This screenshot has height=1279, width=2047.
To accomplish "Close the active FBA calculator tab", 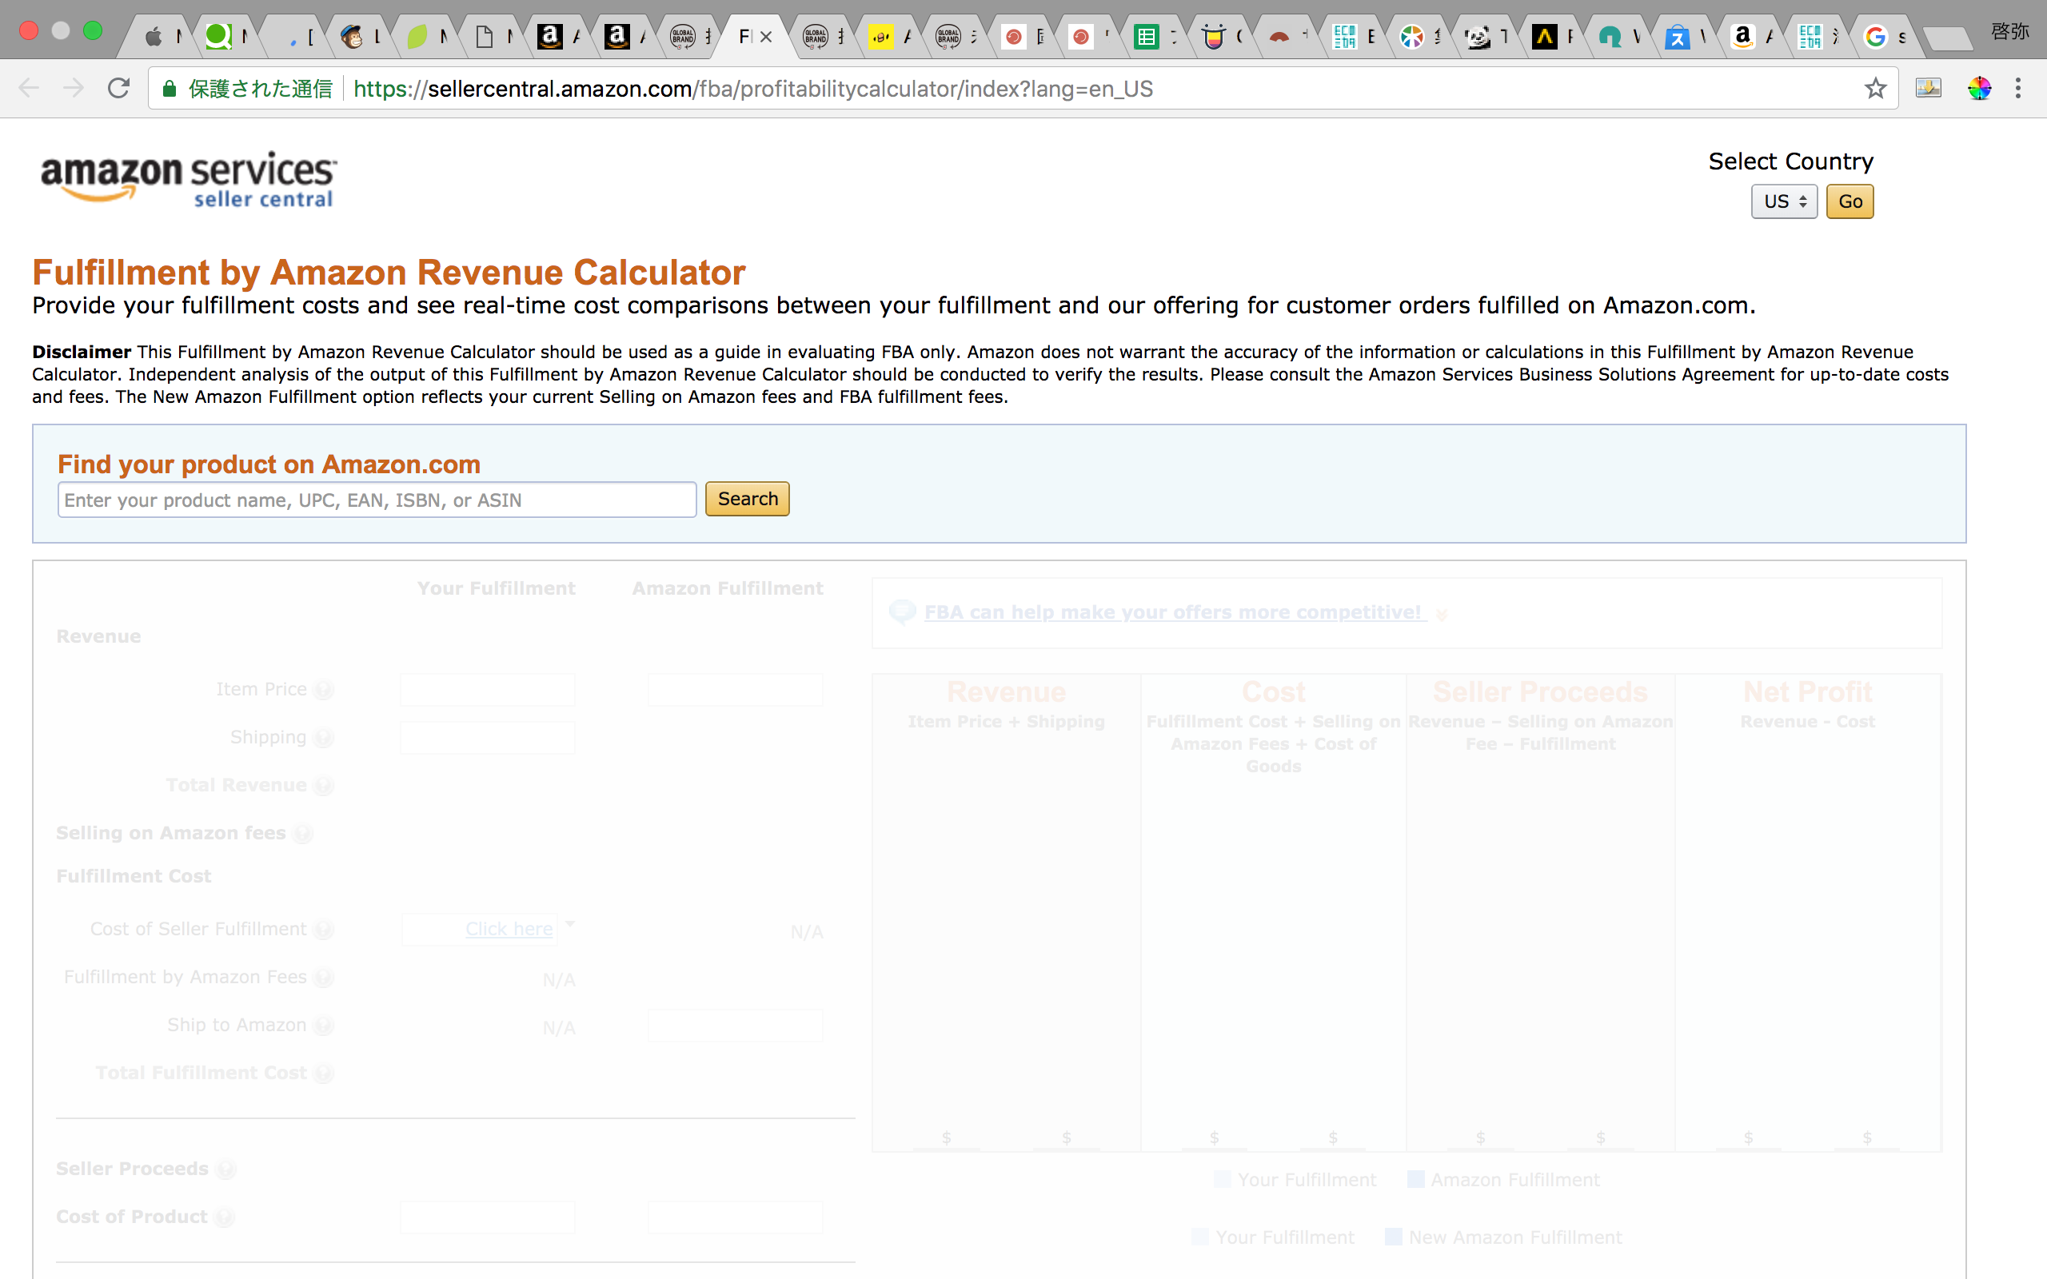I will point(765,37).
